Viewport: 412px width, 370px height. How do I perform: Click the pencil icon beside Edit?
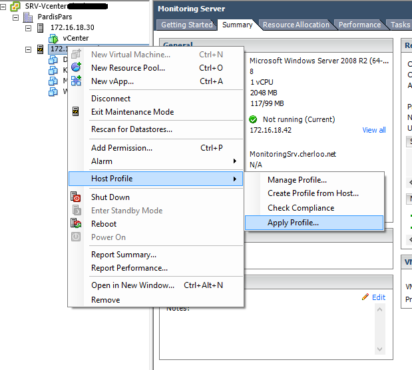coord(365,297)
